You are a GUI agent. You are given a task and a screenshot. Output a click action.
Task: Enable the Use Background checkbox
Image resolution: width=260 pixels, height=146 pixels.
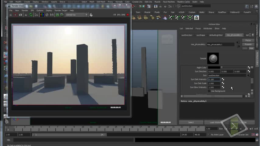click(x=209, y=91)
